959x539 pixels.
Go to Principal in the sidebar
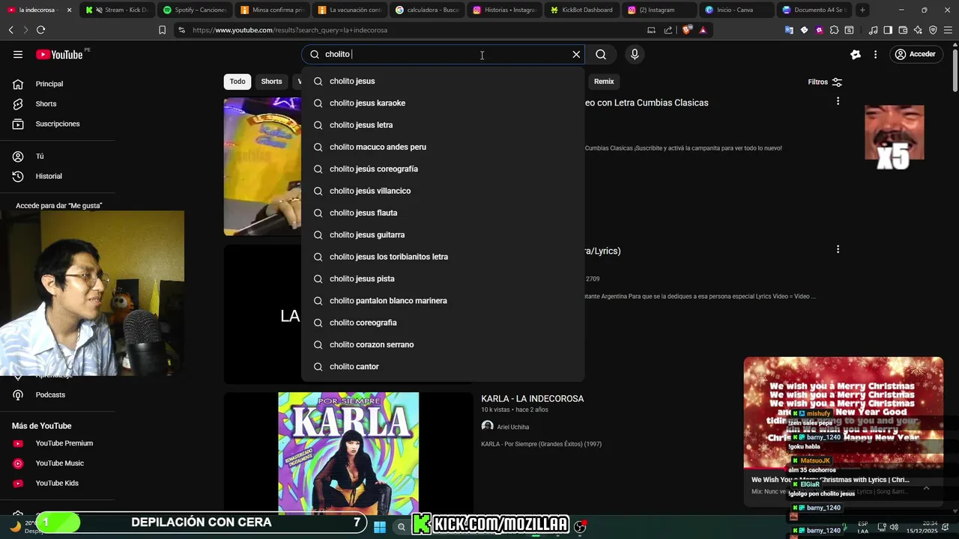[x=49, y=84]
